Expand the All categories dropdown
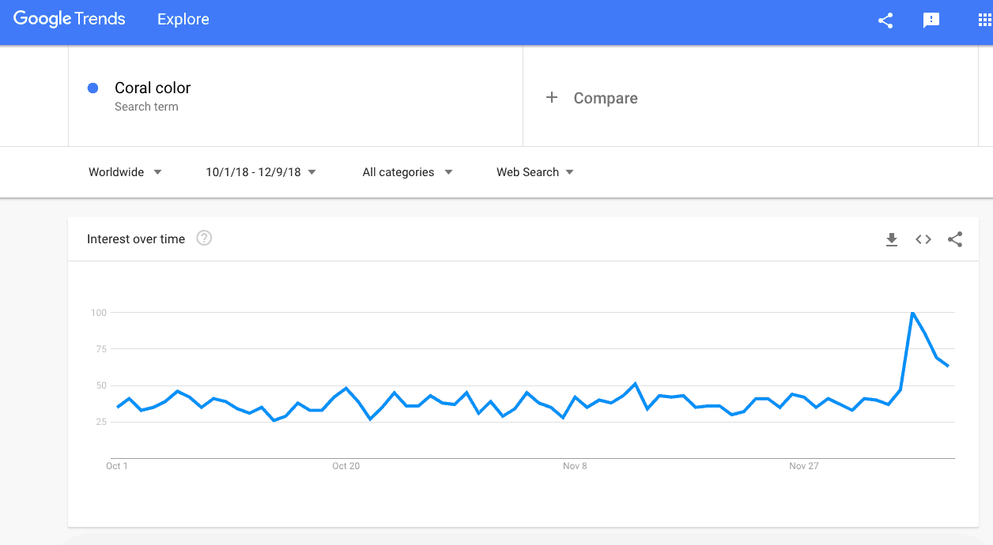The width and height of the screenshot is (993, 545). pyautogui.click(x=407, y=171)
